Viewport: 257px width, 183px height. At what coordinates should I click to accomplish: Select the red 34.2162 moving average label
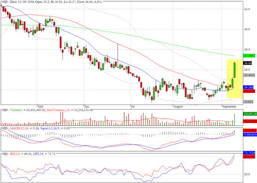pos(249,91)
